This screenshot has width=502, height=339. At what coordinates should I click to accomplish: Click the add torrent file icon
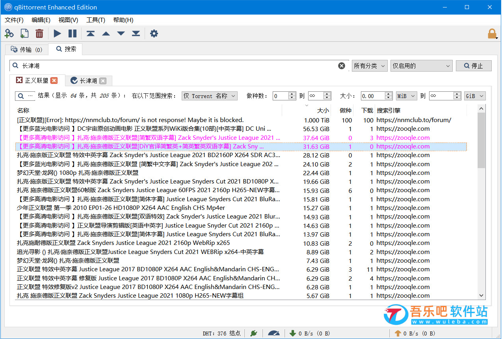(24, 33)
